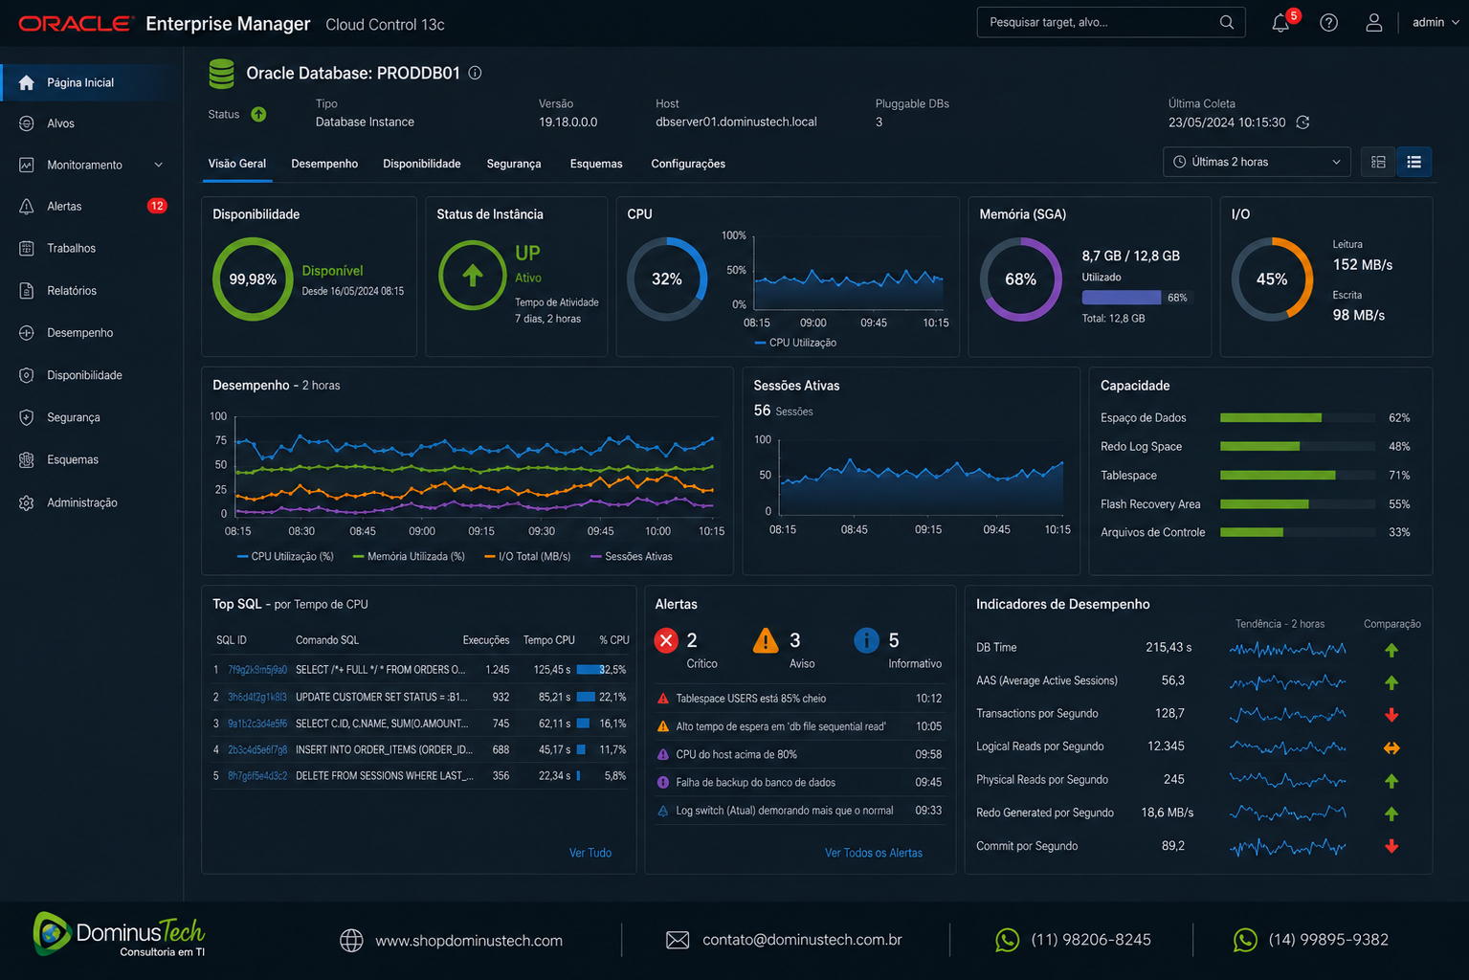1469x980 pixels.
Task: Click the search magnifier icon
Action: [x=1226, y=22]
